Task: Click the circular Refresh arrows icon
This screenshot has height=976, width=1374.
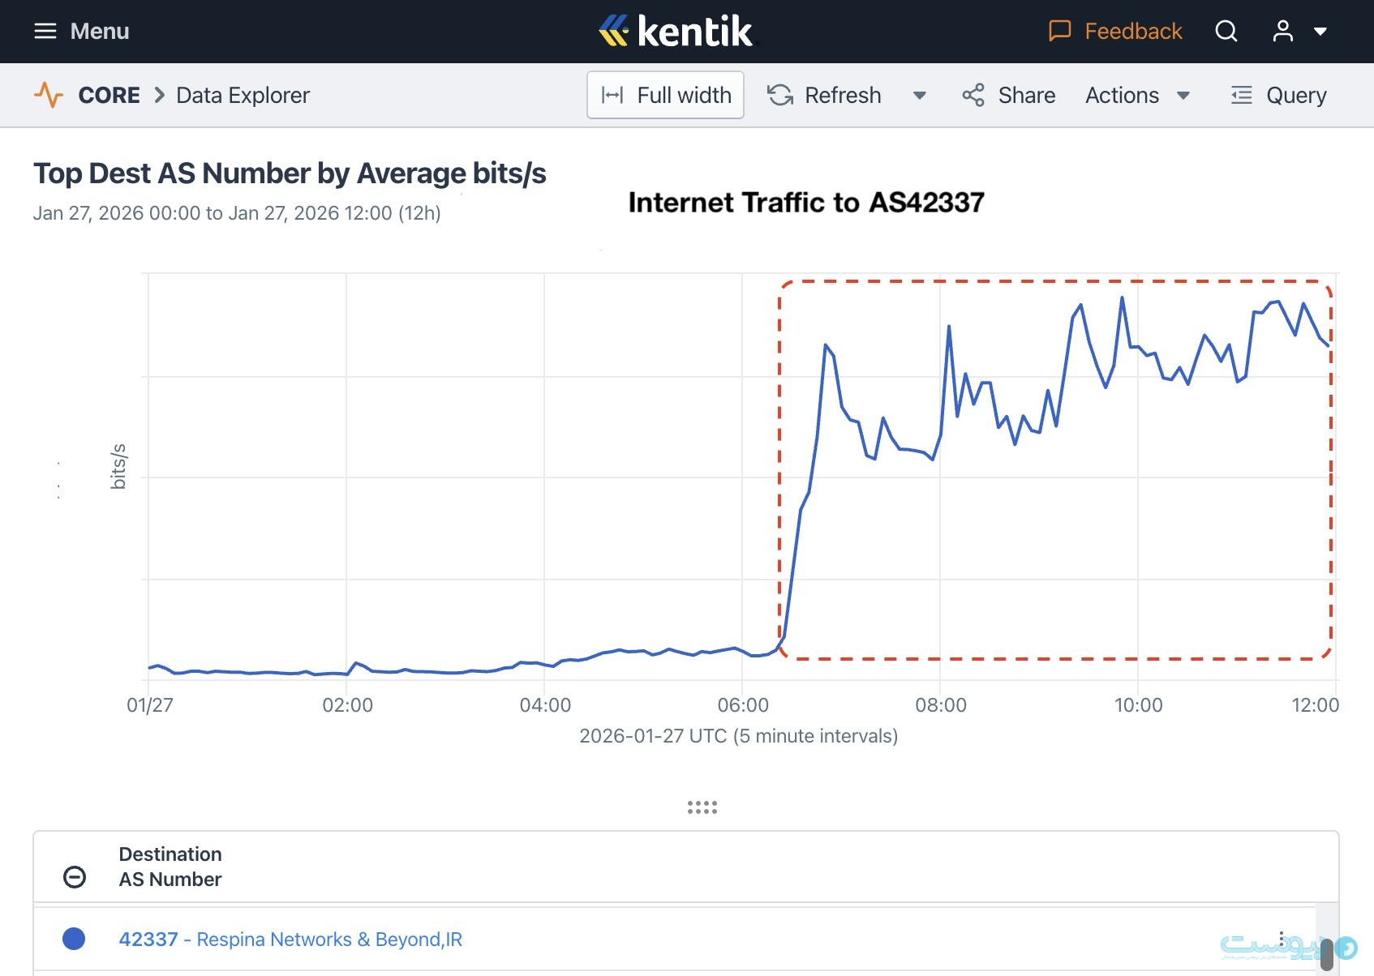Action: [780, 95]
